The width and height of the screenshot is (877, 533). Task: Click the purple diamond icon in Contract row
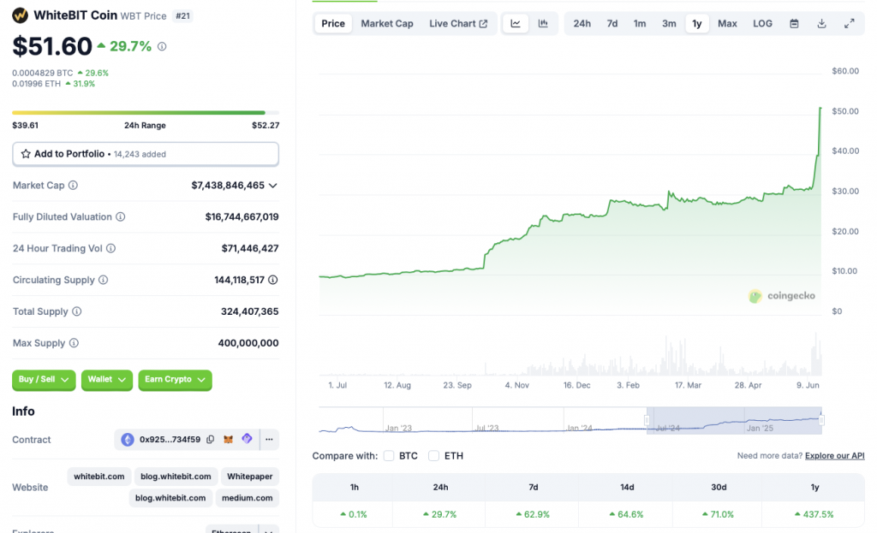[247, 439]
